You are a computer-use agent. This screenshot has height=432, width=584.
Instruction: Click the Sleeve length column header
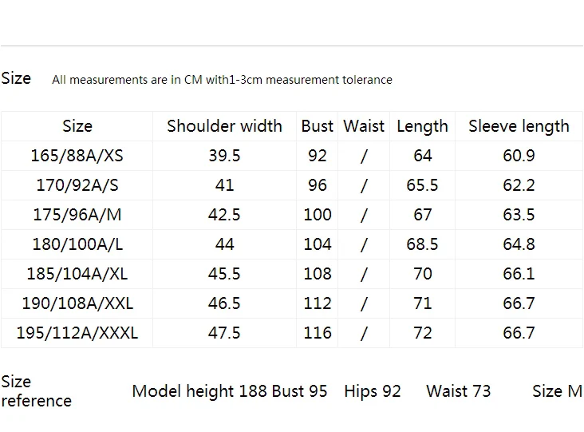(x=519, y=126)
